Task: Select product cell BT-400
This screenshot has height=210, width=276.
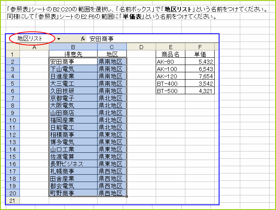Action: [170, 83]
